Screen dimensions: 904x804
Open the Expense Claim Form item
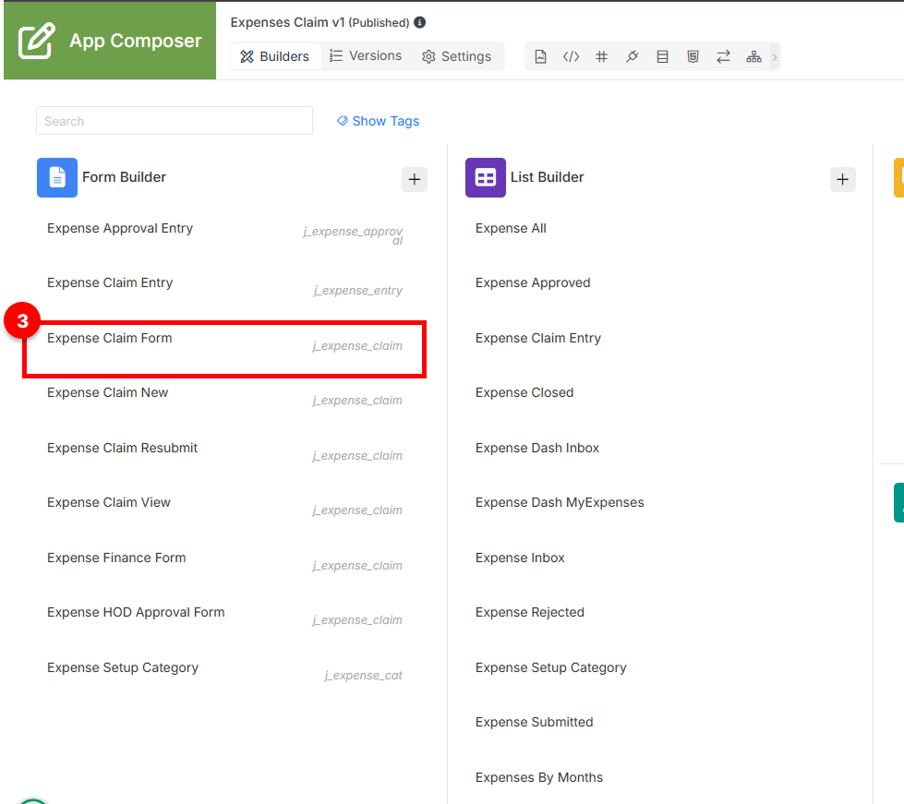pyautogui.click(x=110, y=339)
